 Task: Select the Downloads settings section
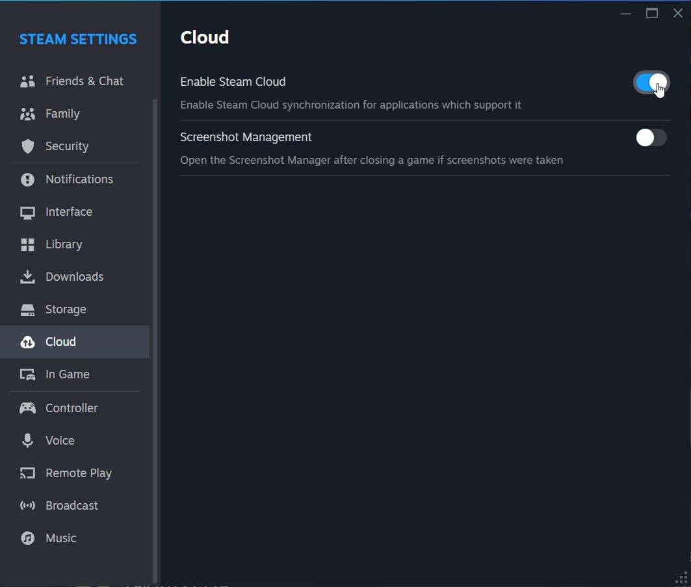point(75,277)
